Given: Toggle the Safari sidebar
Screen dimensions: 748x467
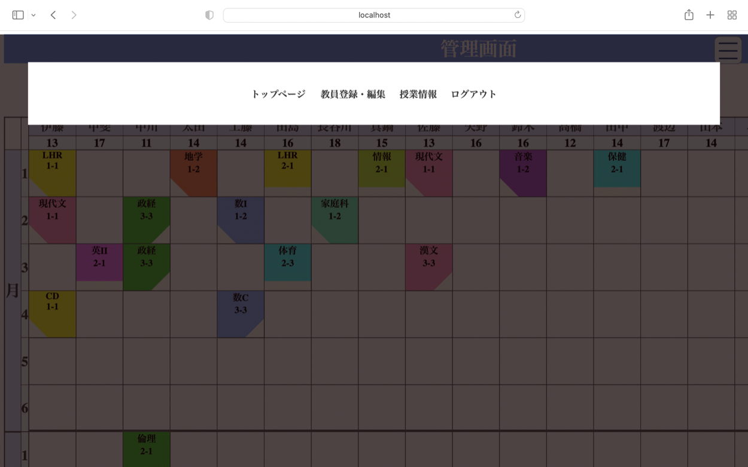Looking at the screenshot, I should [18, 15].
